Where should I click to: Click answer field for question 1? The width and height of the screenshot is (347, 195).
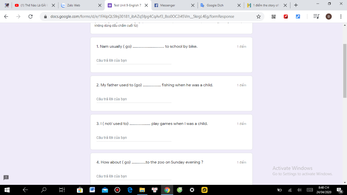[134, 60]
